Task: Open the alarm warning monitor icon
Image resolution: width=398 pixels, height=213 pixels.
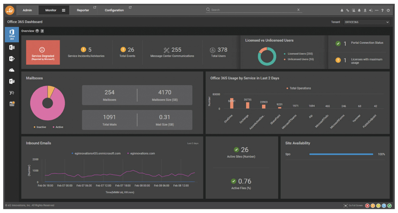Action: [354, 10]
